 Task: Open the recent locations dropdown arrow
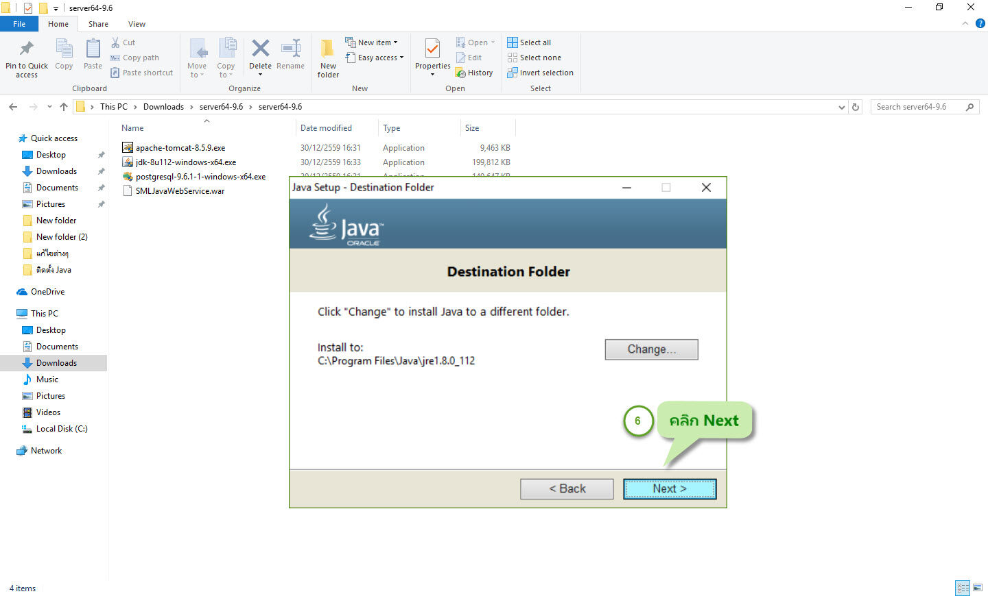tap(49, 107)
